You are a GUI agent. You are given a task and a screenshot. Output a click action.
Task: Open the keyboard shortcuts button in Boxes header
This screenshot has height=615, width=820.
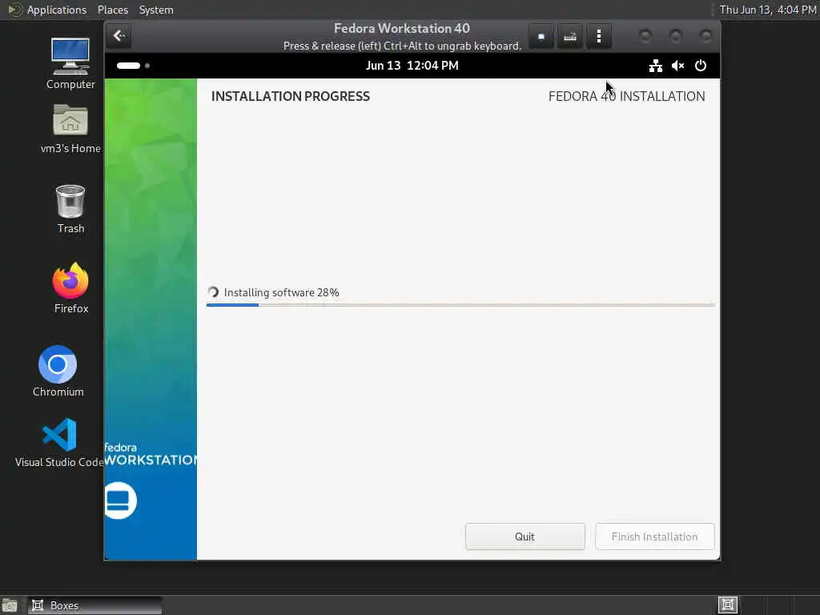pos(570,36)
